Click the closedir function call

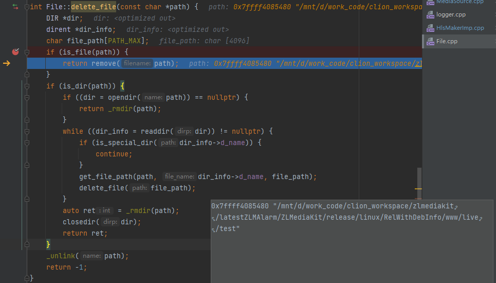pyautogui.click(x=79, y=222)
